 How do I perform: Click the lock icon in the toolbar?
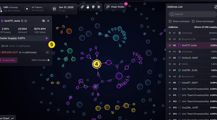click(88, 7)
